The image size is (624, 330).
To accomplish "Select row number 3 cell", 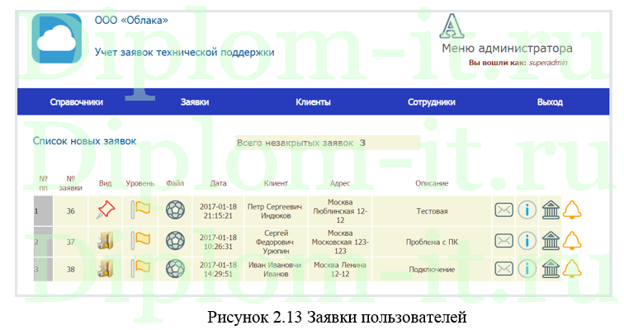I will [43, 270].
